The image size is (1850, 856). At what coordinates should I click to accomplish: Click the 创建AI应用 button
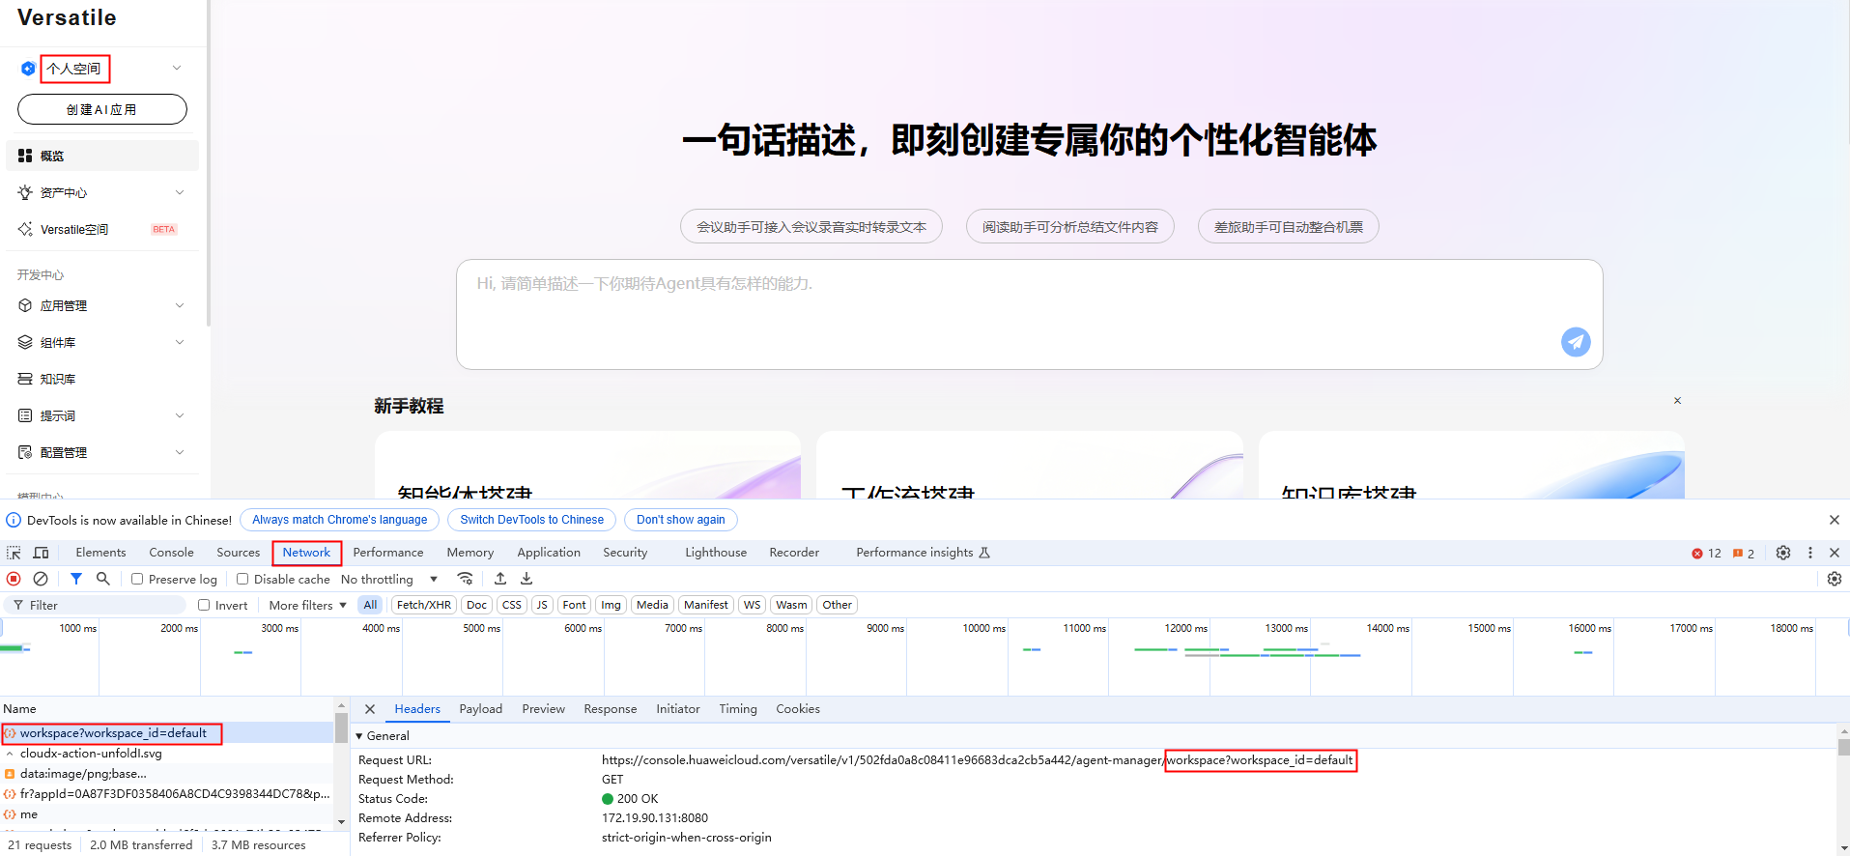pyautogui.click(x=102, y=109)
